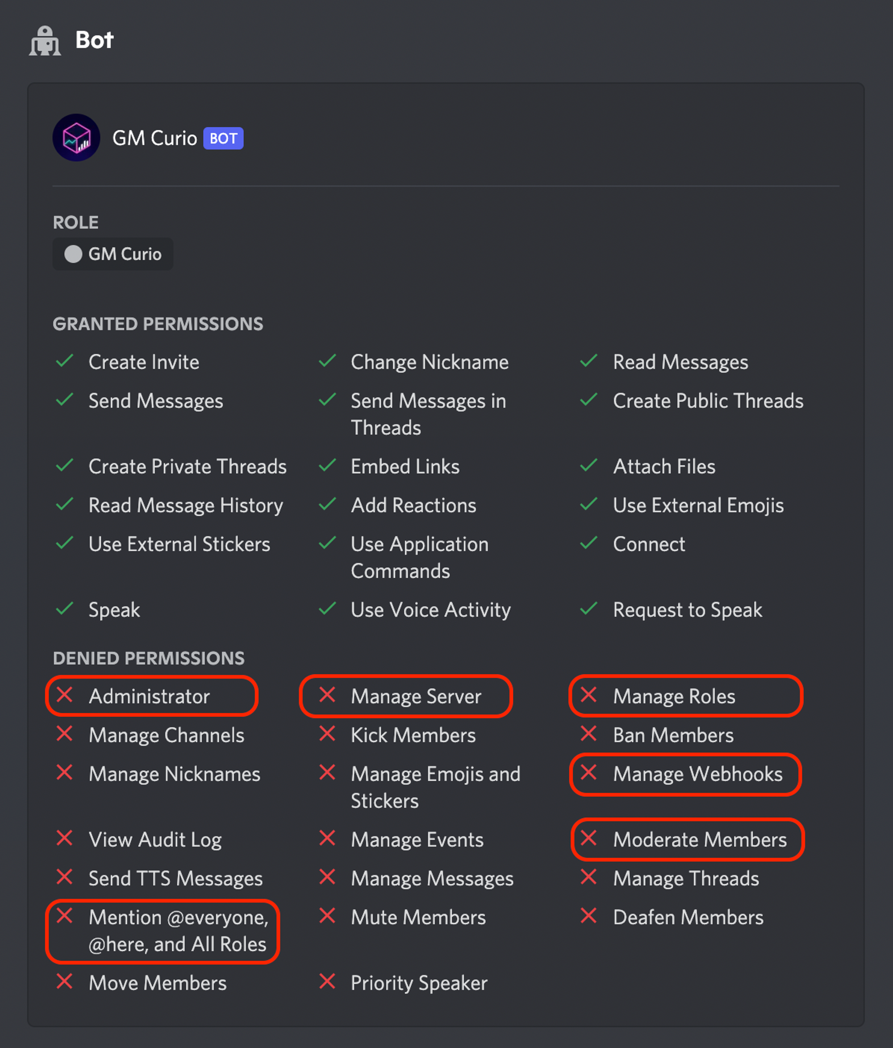Click the red X beside Deafen Members
The image size is (893, 1048).
click(589, 915)
